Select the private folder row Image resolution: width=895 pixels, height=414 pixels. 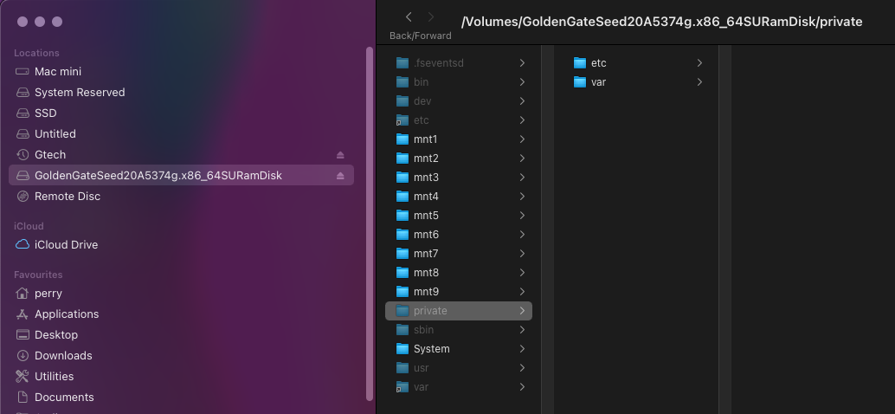[x=459, y=311]
